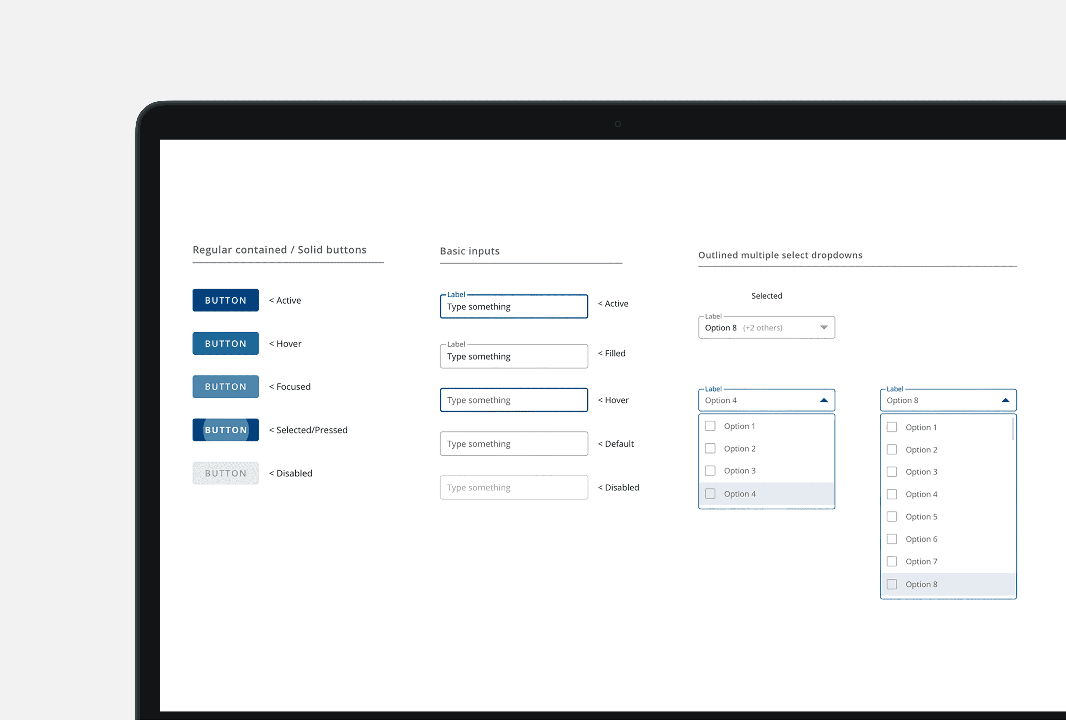Click the Hover state solid button

(x=225, y=343)
